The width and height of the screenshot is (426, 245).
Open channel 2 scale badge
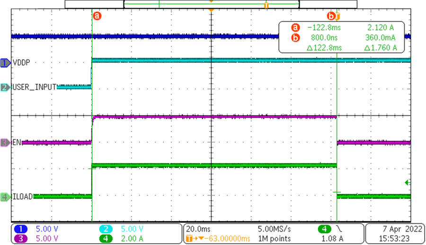pyautogui.click(x=106, y=229)
